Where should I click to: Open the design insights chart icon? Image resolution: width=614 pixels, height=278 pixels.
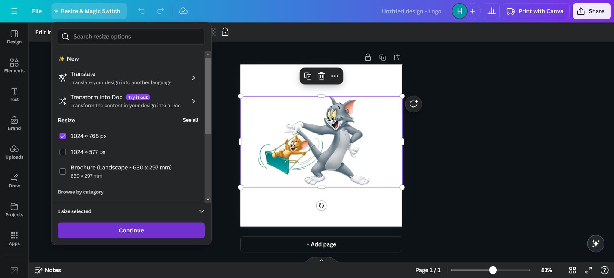pos(491,11)
